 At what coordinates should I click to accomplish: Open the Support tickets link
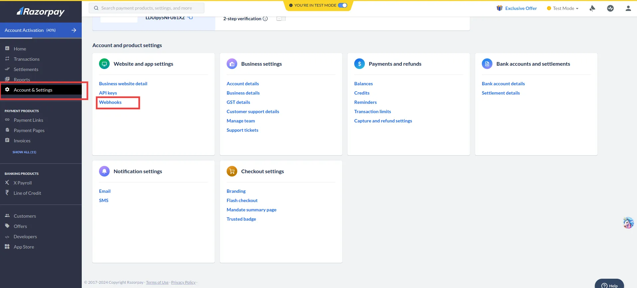click(x=242, y=130)
